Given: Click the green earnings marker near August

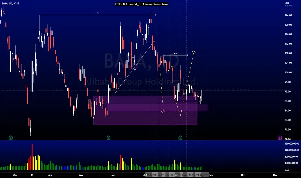Looking at the screenshot, I should pyautogui.click(x=180, y=138).
